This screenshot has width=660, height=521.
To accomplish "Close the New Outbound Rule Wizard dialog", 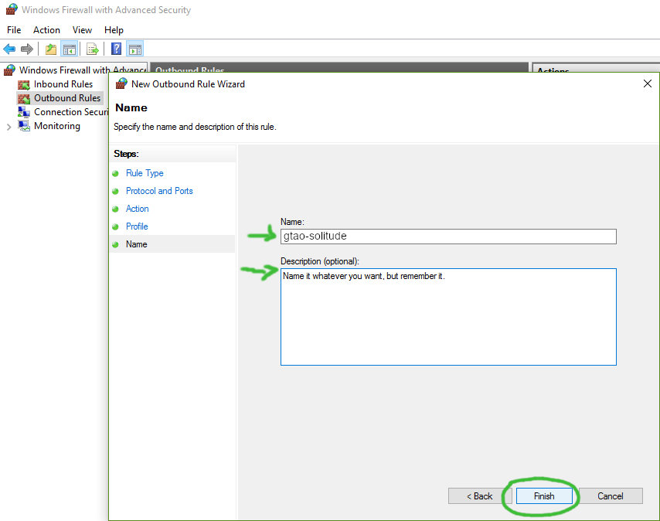I will point(648,83).
